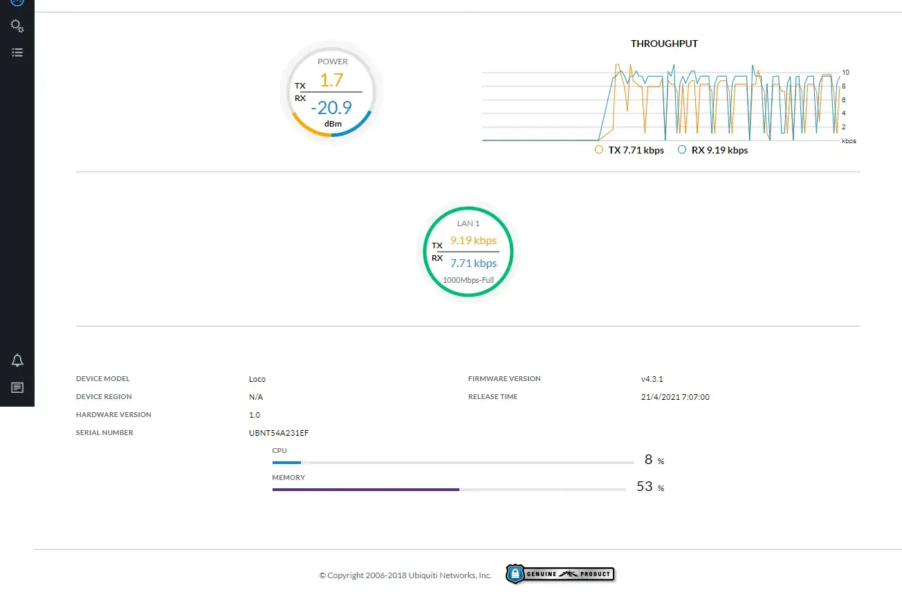Select the TX power value 1.7
This screenshot has height=601, width=902.
coord(331,80)
